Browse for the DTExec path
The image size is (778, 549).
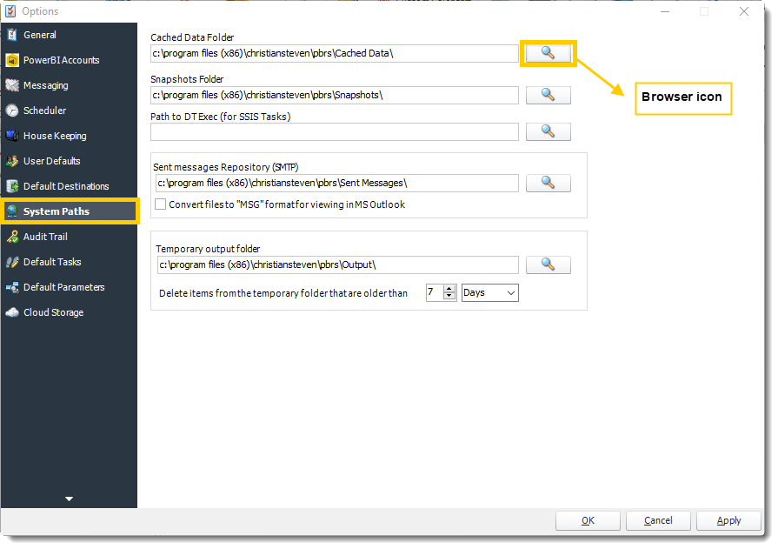pyautogui.click(x=548, y=131)
